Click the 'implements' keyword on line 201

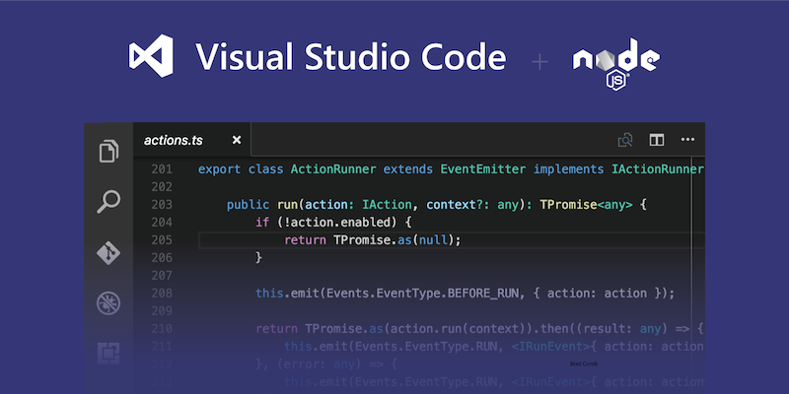569,169
